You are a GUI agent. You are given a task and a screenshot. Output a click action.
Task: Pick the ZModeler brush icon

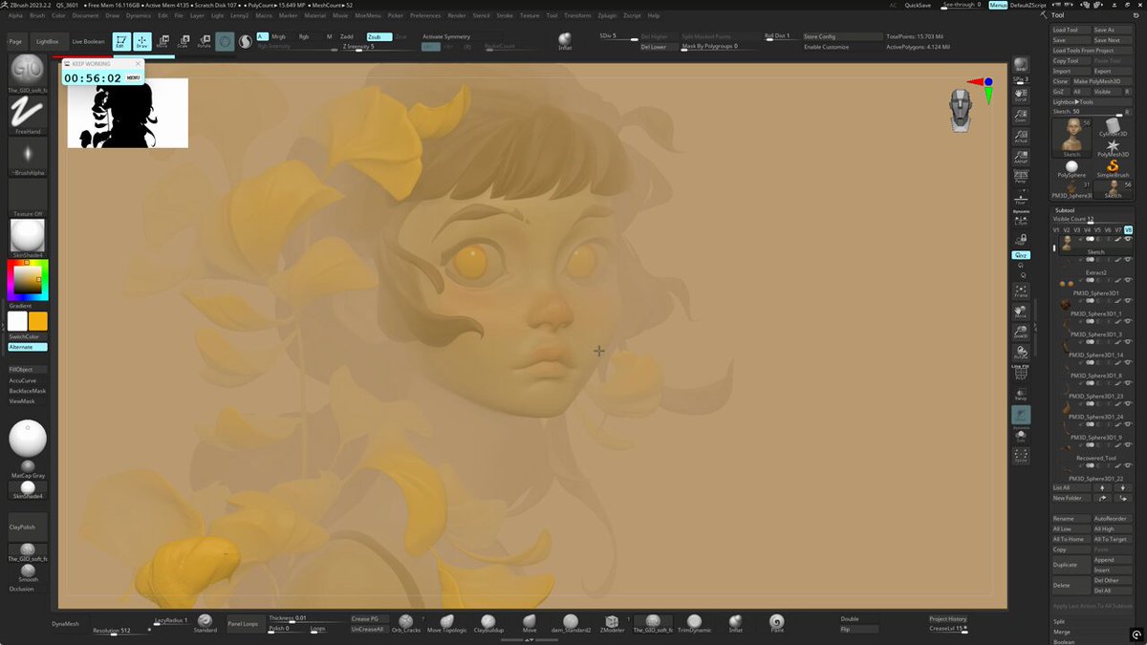pyautogui.click(x=612, y=621)
